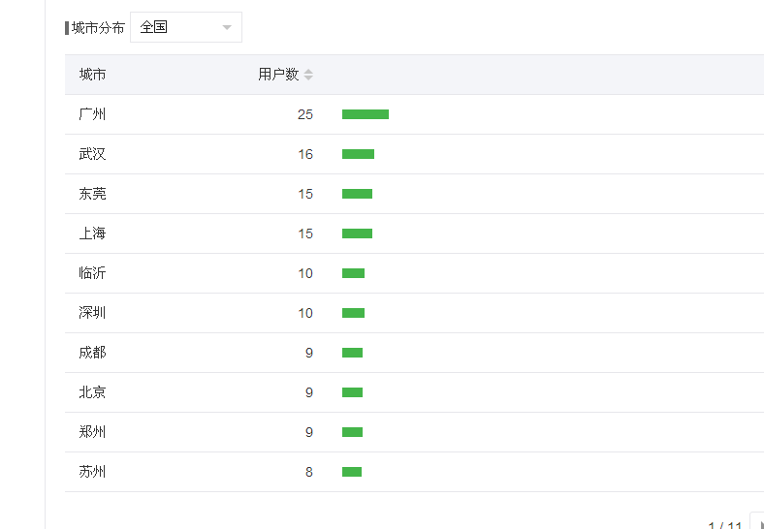Select the 成都 city name

coord(92,353)
